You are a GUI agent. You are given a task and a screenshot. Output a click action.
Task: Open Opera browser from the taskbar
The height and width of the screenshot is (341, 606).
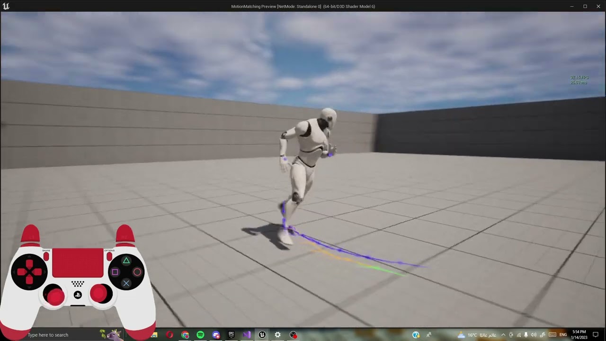[169, 335]
